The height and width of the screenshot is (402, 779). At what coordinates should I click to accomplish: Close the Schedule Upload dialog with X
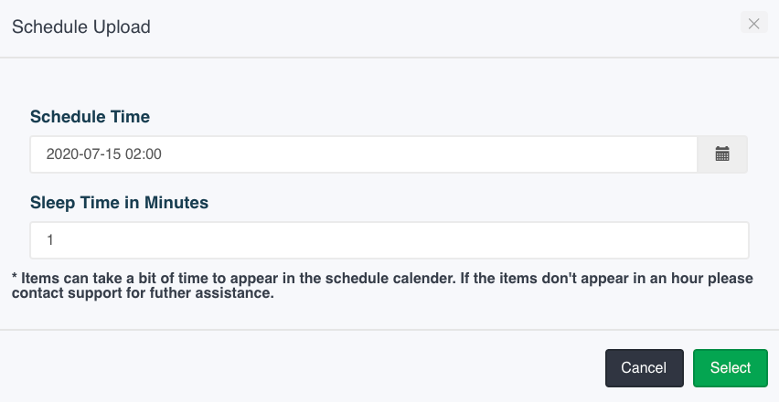pyautogui.click(x=753, y=24)
